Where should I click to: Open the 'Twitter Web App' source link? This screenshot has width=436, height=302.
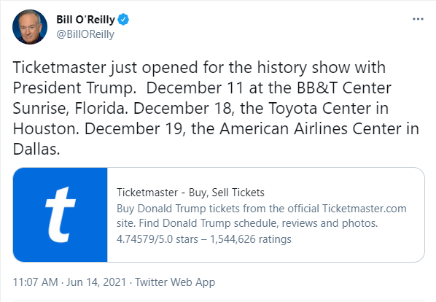pos(175,282)
